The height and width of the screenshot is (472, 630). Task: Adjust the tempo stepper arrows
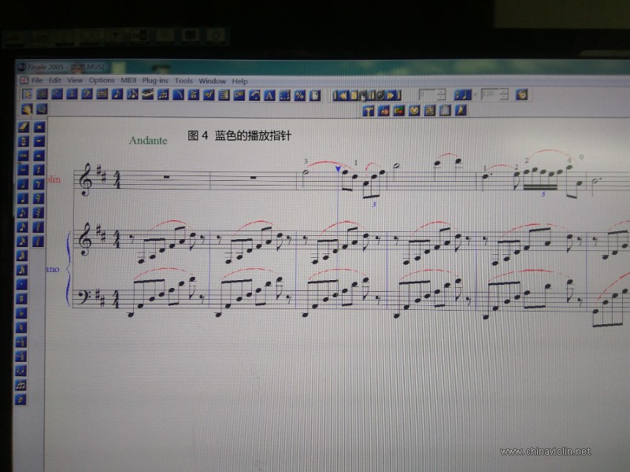pyautogui.click(x=504, y=95)
